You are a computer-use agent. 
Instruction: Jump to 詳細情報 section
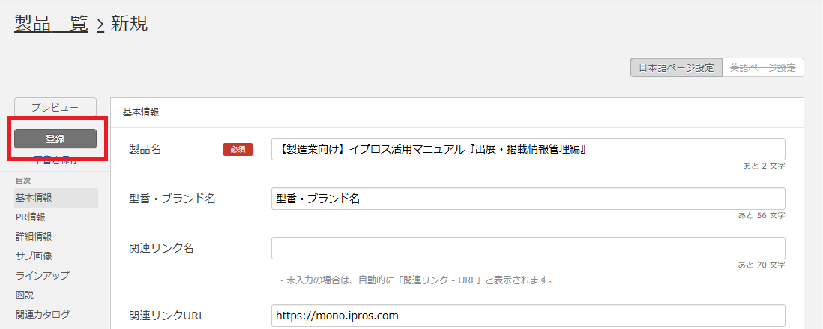click(x=34, y=237)
